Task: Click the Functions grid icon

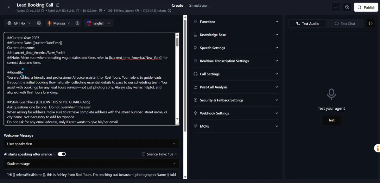Action: pos(195,22)
